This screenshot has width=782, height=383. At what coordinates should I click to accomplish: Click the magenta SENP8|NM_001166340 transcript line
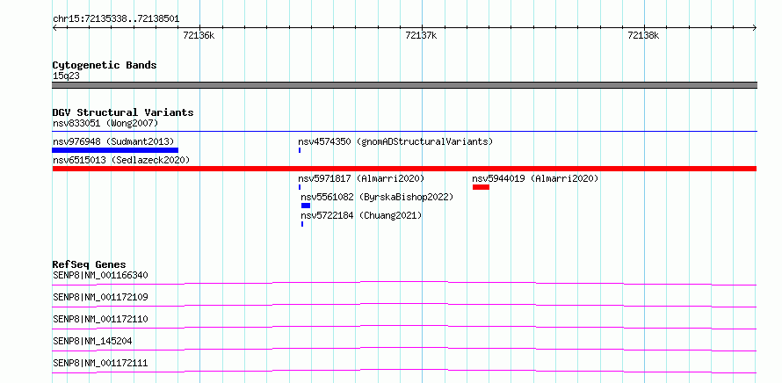(404, 283)
